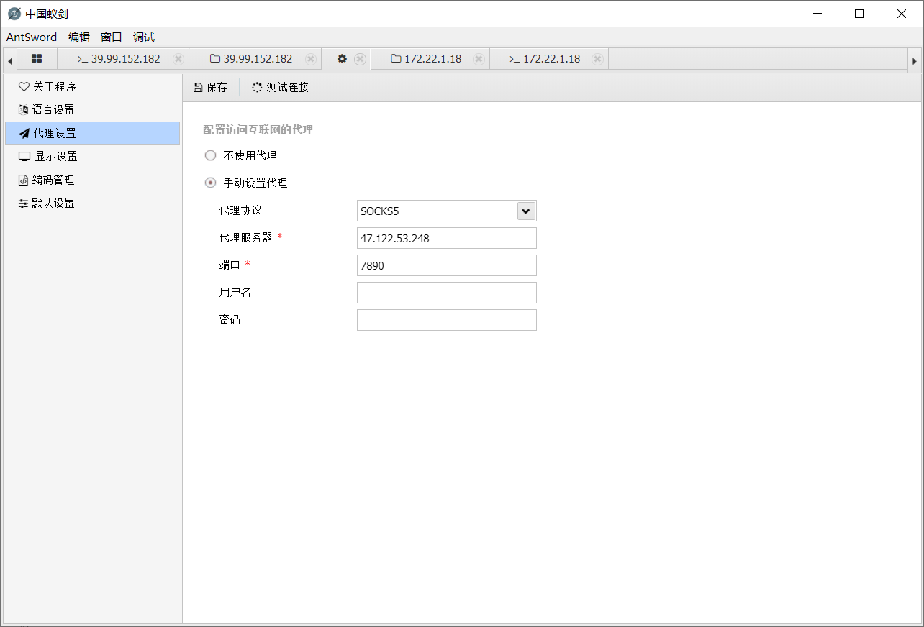Click the settings gear tab icon
The height and width of the screenshot is (627, 924).
point(343,59)
